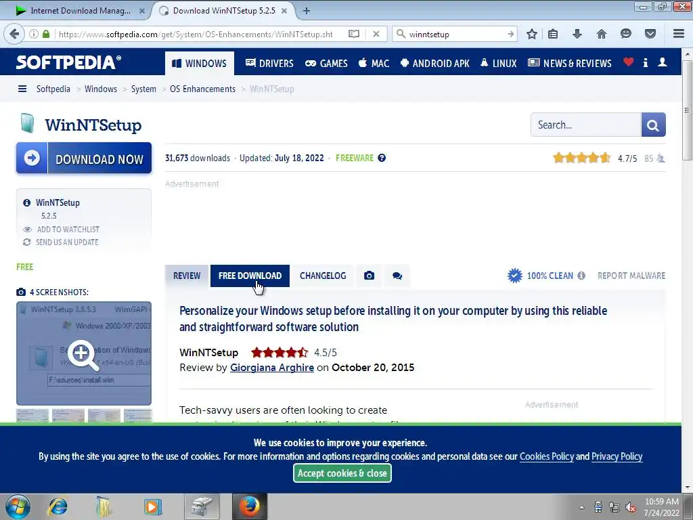
Task: Show hidden tray icons arrow
Action: click(581, 507)
